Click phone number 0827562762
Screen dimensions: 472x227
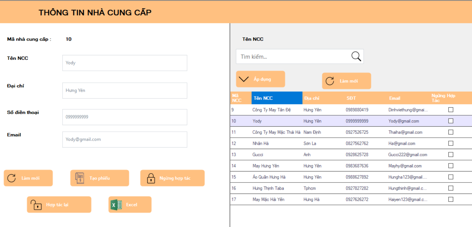point(357,143)
